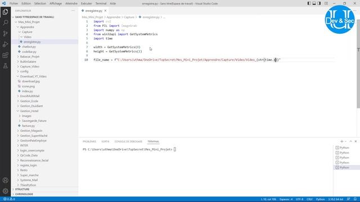Click Espaces : 4 indentation setting
Screen dimensions: 360x202
point(286,199)
